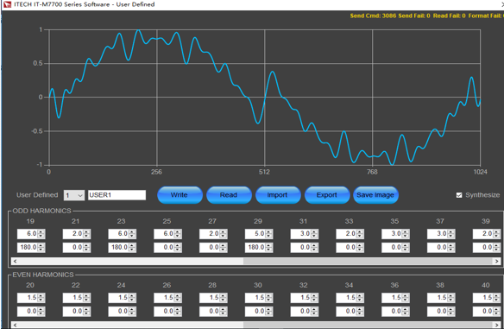Click the spinner on harmonic 29 amplitude

268,234
